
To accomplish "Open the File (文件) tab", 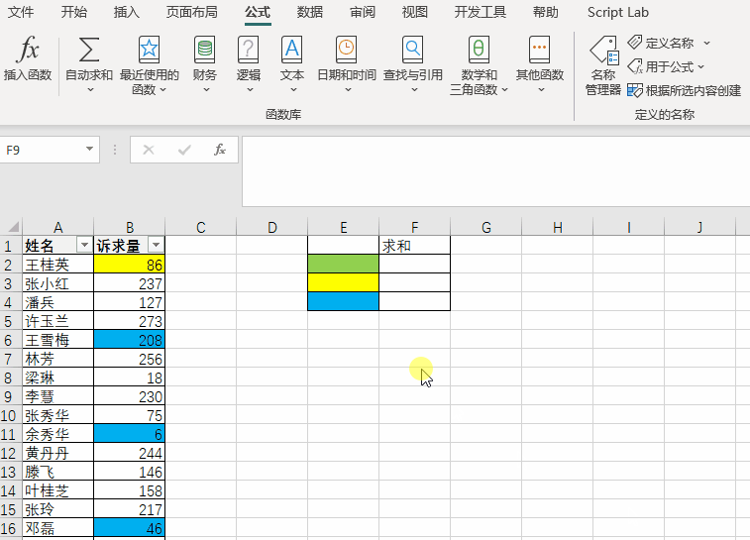I will point(21,12).
